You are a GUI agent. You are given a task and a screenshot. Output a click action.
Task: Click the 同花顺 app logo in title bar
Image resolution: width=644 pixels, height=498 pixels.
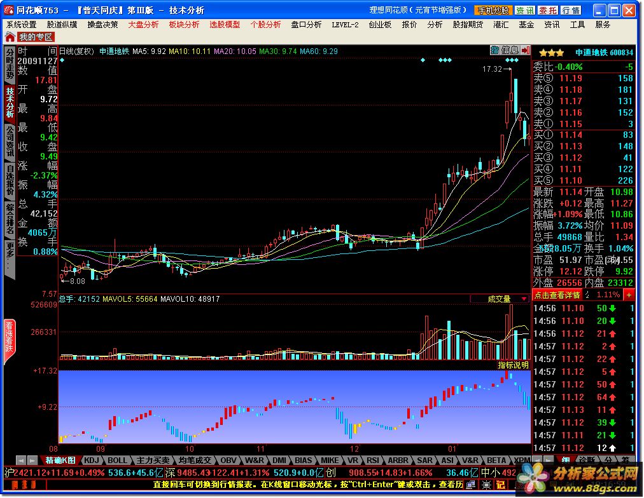coord(9,10)
